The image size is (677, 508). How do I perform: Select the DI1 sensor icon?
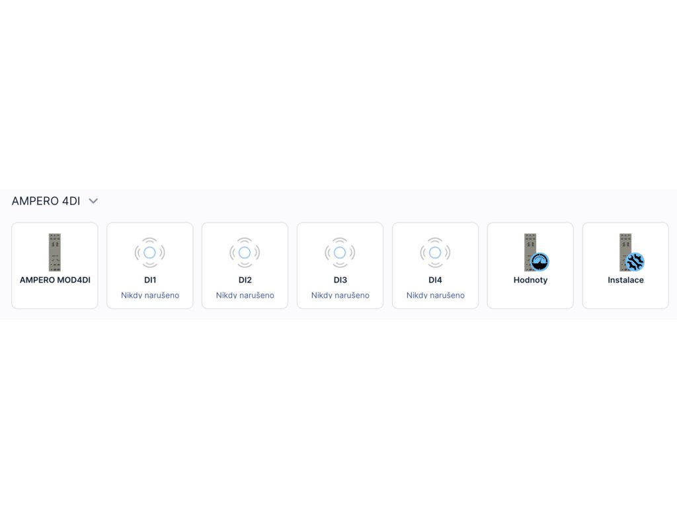tap(150, 252)
